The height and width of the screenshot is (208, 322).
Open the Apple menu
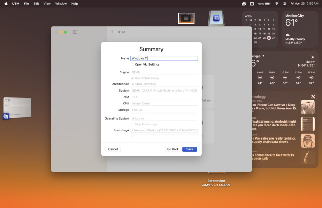[x=5, y=3]
